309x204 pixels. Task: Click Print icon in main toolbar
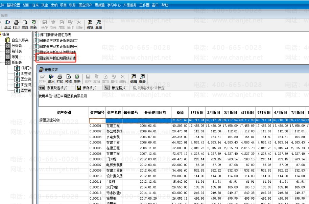[16, 24]
